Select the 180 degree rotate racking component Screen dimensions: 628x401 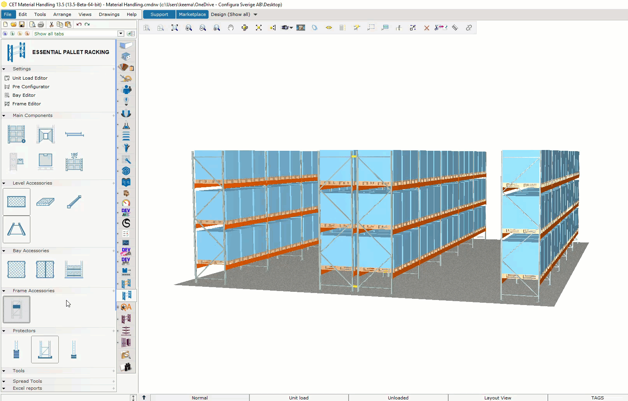click(x=74, y=162)
